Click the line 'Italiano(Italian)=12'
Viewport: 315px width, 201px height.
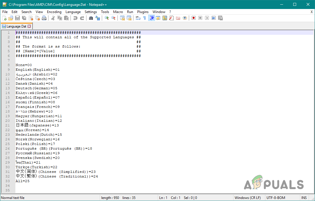(39, 121)
